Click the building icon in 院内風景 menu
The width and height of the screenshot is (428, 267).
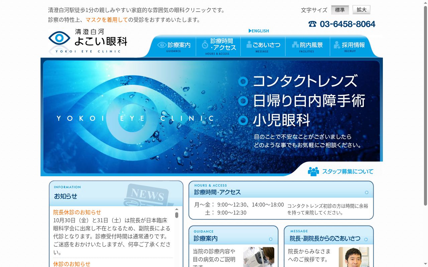click(x=295, y=44)
